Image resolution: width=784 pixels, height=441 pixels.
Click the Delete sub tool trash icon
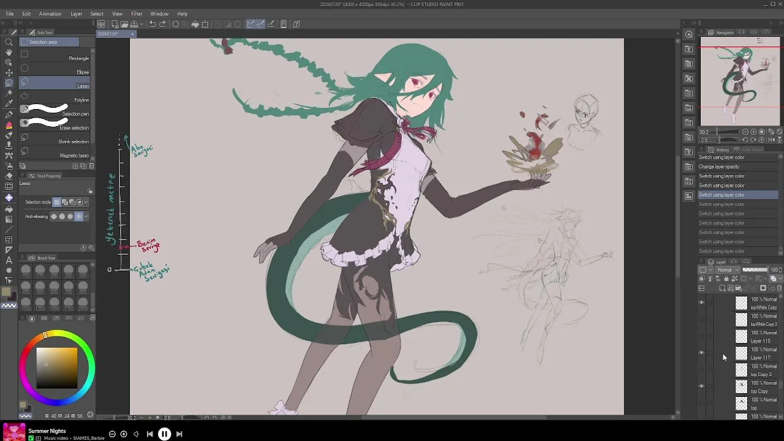point(92,166)
